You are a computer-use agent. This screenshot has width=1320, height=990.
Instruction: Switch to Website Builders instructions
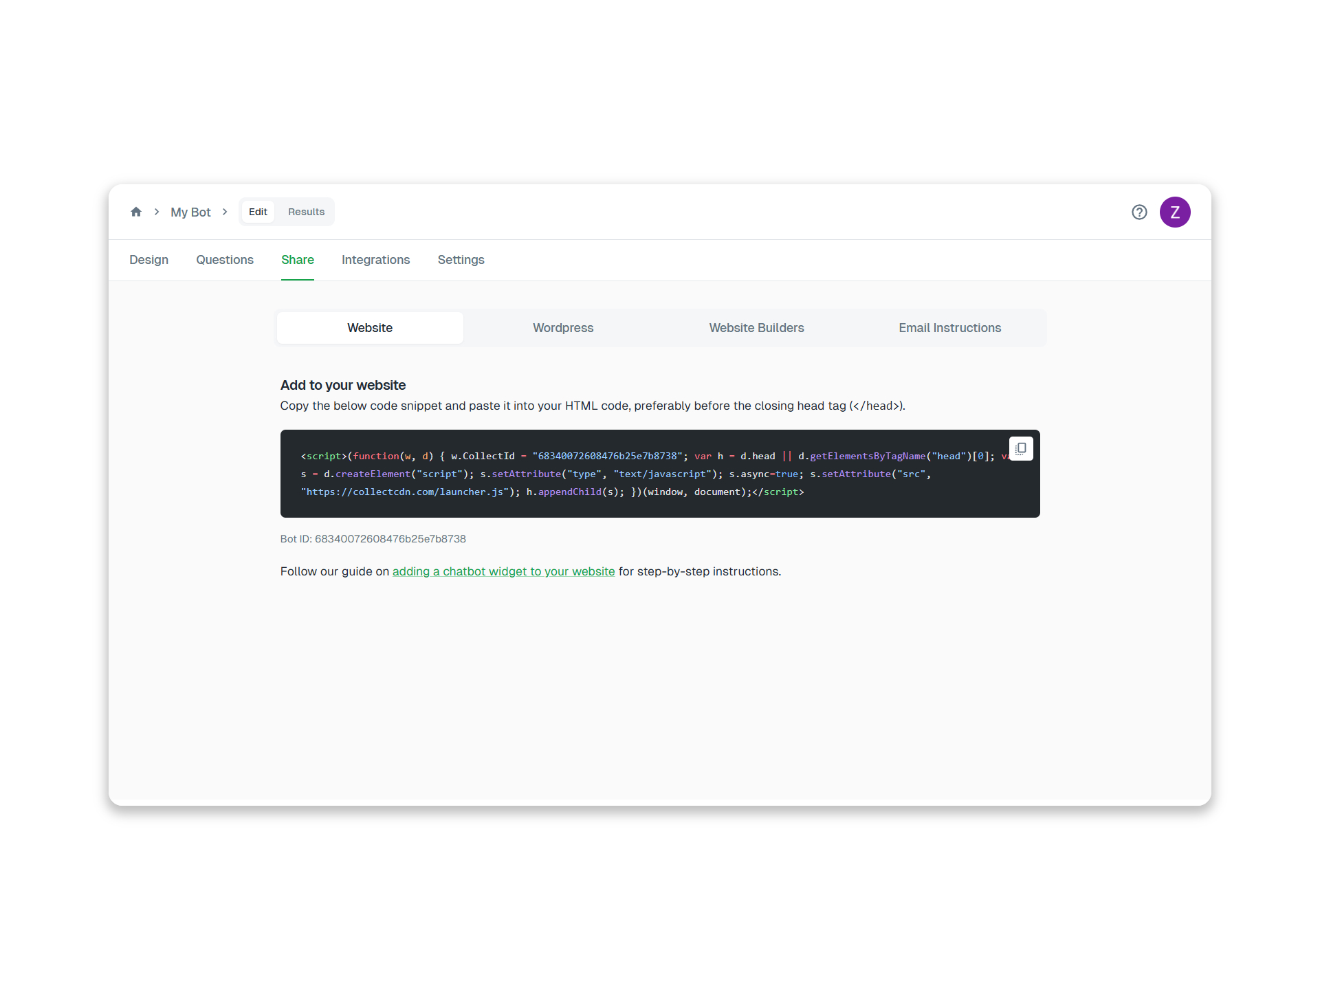pyautogui.click(x=756, y=328)
